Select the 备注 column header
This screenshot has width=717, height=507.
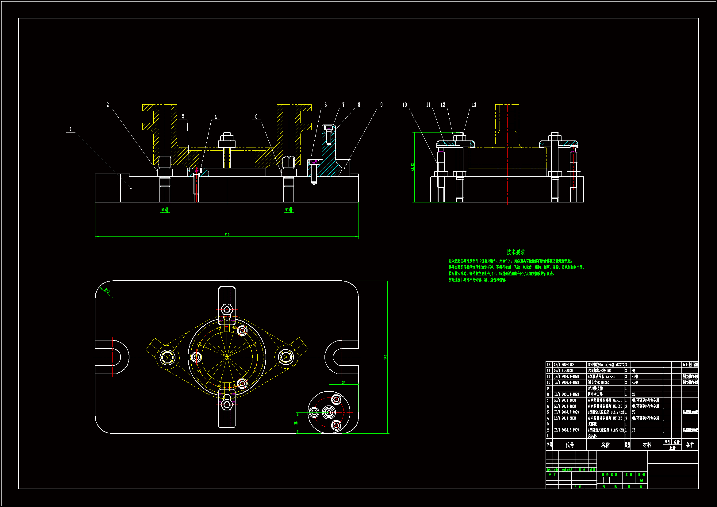690,445
